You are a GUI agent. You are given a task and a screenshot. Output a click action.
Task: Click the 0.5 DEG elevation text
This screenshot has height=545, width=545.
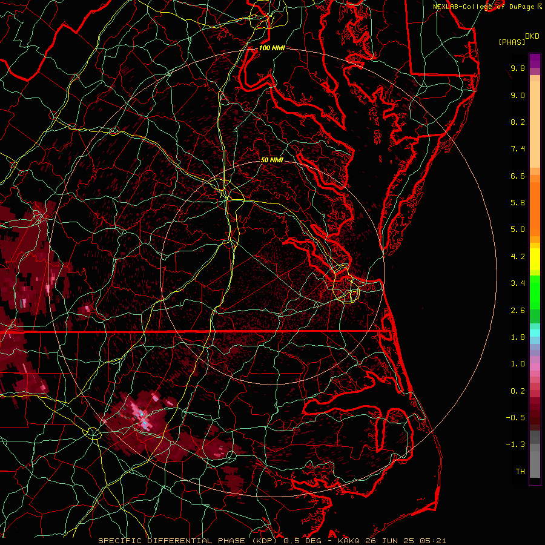click(x=302, y=541)
